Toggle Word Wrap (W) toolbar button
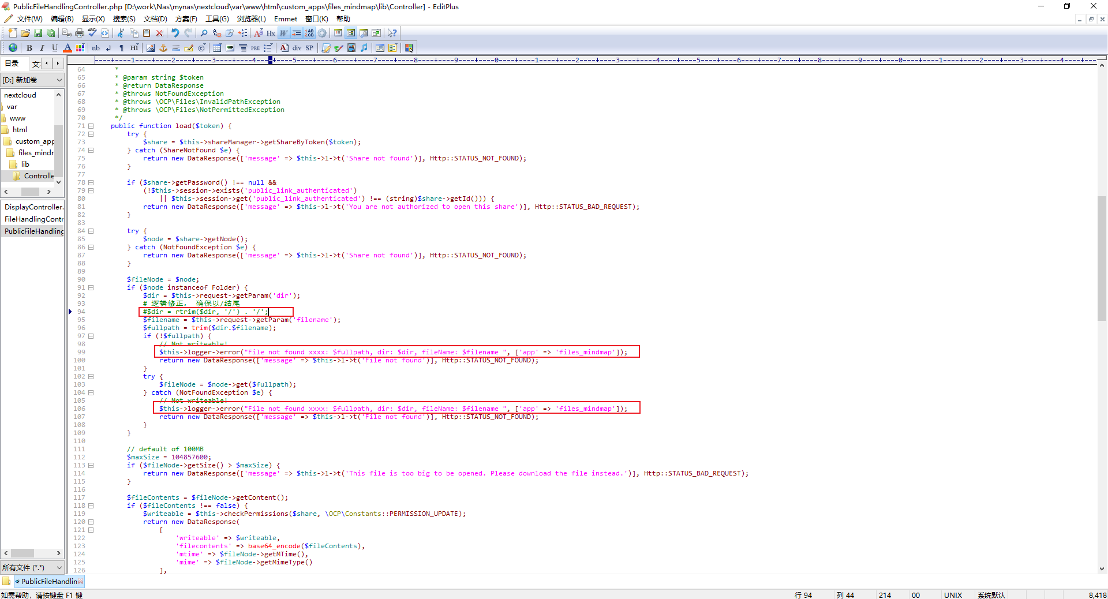Image resolution: width=1108 pixels, height=599 pixels. tap(283, 33)
